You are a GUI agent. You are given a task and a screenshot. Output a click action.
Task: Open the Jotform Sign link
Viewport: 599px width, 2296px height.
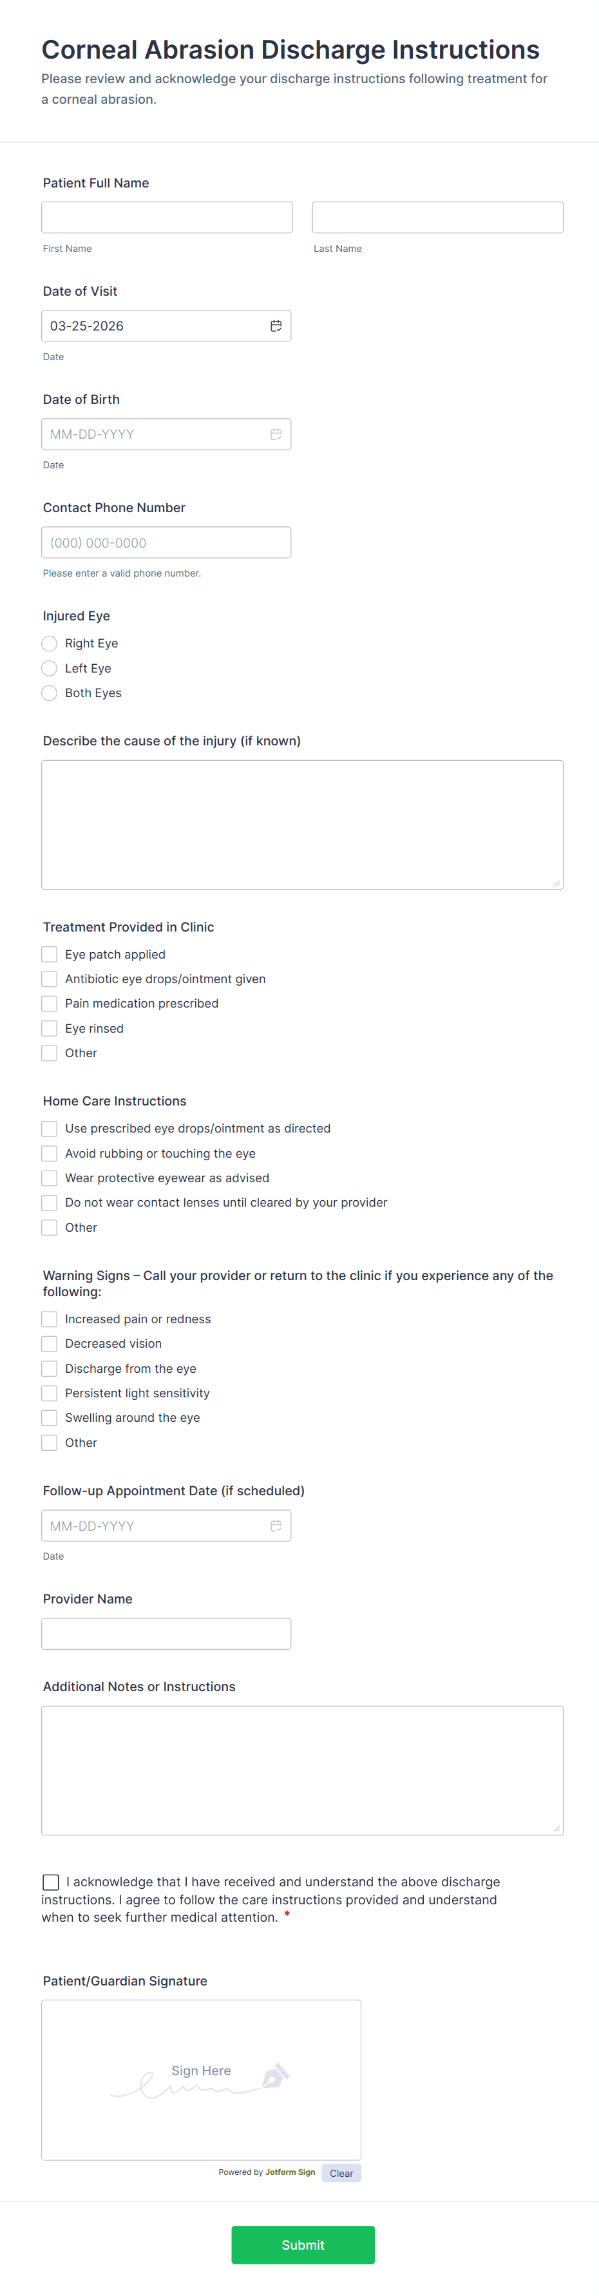click(x=290, y=2172)
